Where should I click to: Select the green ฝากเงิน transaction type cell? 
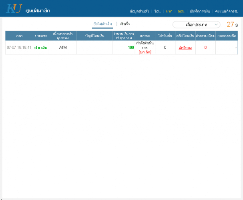point(41,48)
